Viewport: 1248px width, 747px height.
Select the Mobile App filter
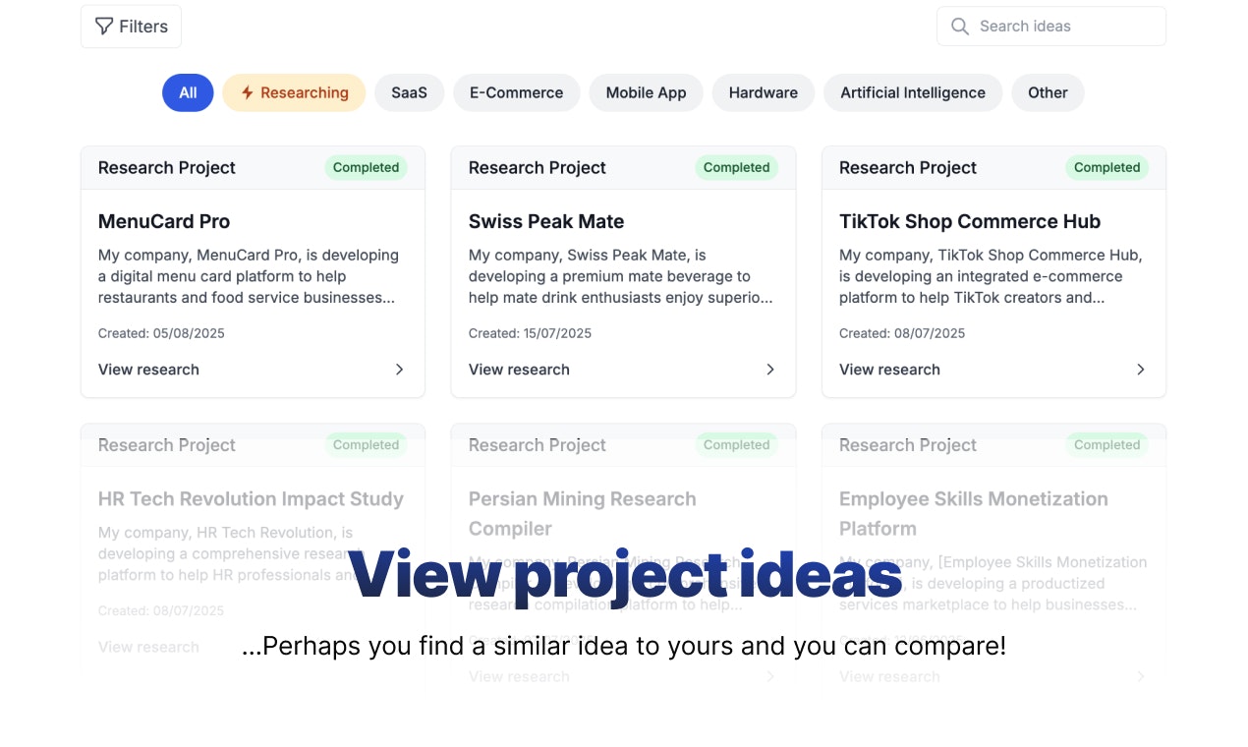646,91
